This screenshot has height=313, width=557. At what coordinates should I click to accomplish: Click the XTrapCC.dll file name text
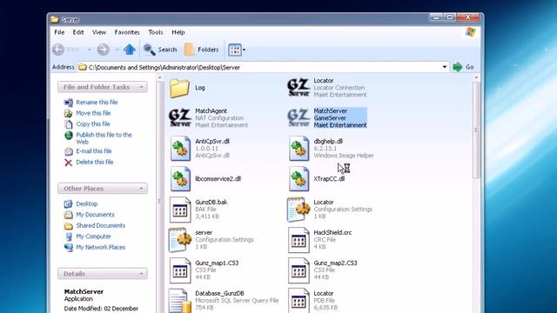click(329, 178)
